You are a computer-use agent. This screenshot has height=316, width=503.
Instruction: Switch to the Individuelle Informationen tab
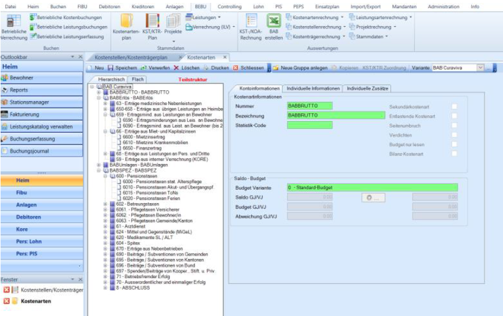click(x=313, y=88)
